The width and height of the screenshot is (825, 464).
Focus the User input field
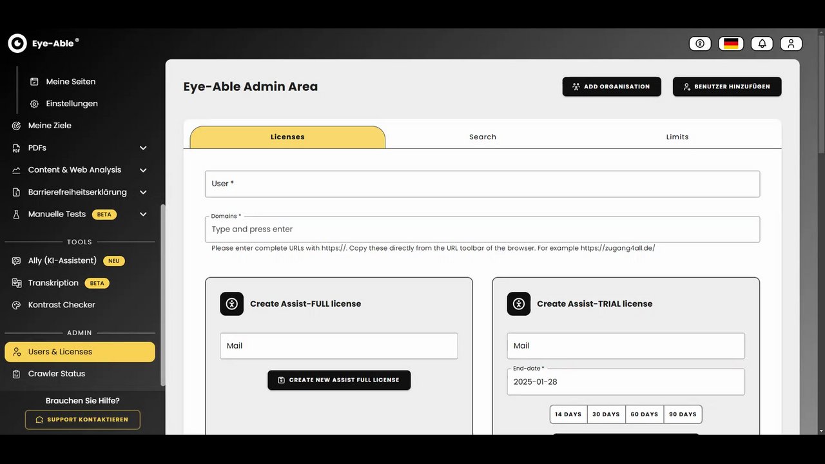(x=482, y=184)
